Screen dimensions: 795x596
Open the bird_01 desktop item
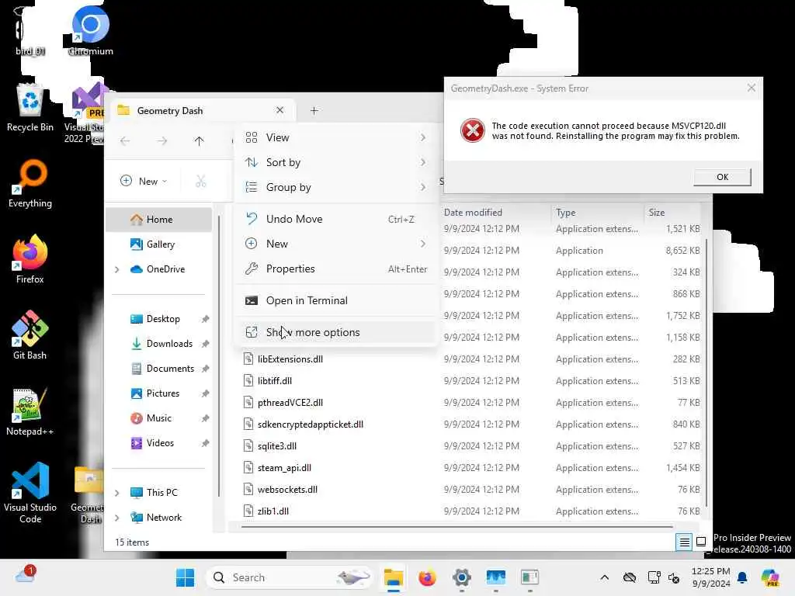click(x=30, y=30)
